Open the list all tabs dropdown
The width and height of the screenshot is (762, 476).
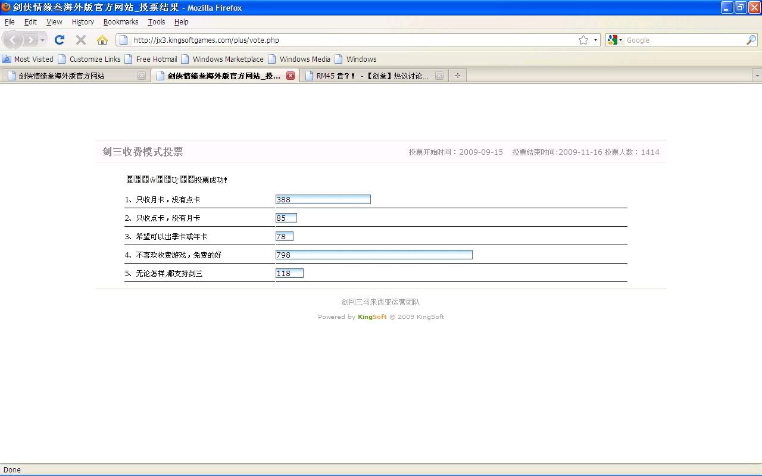[x=757, y=76]
